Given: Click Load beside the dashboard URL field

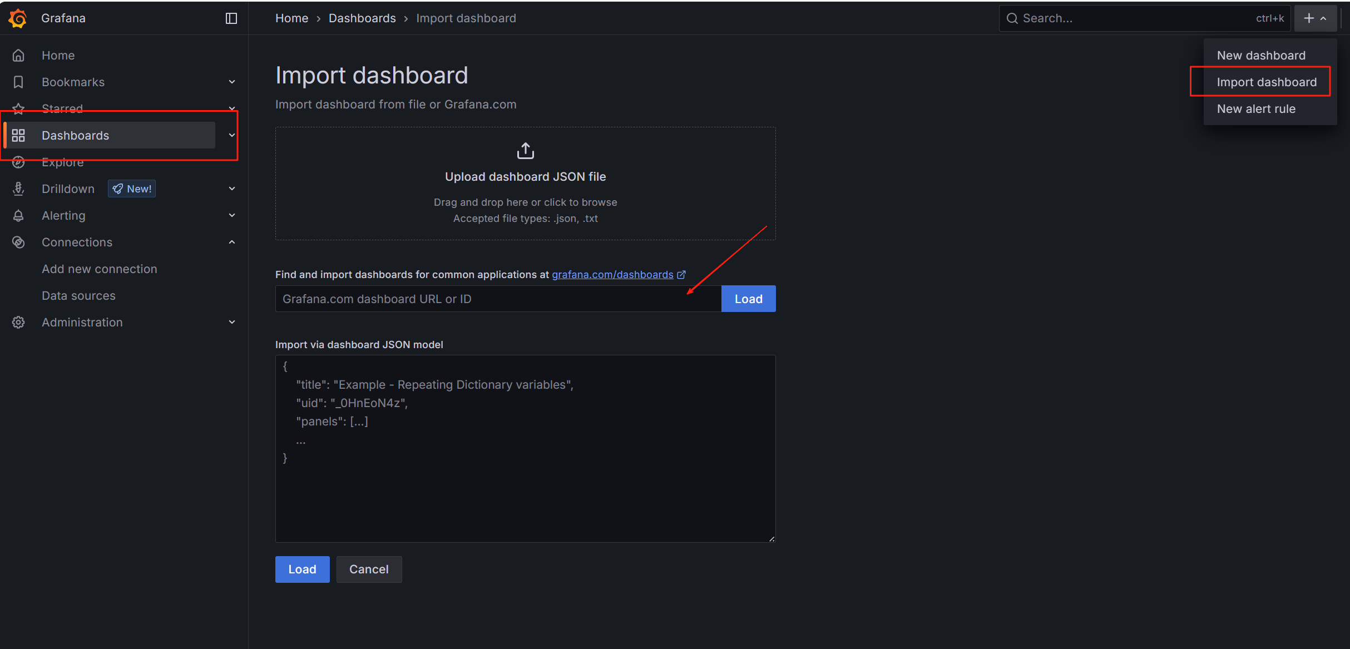Looking at the screenshot, I should 748,299.
